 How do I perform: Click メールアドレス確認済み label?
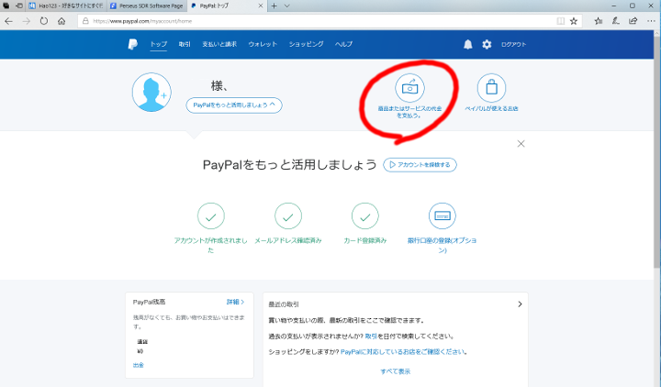pyautogui.click(x=288, y=240)
